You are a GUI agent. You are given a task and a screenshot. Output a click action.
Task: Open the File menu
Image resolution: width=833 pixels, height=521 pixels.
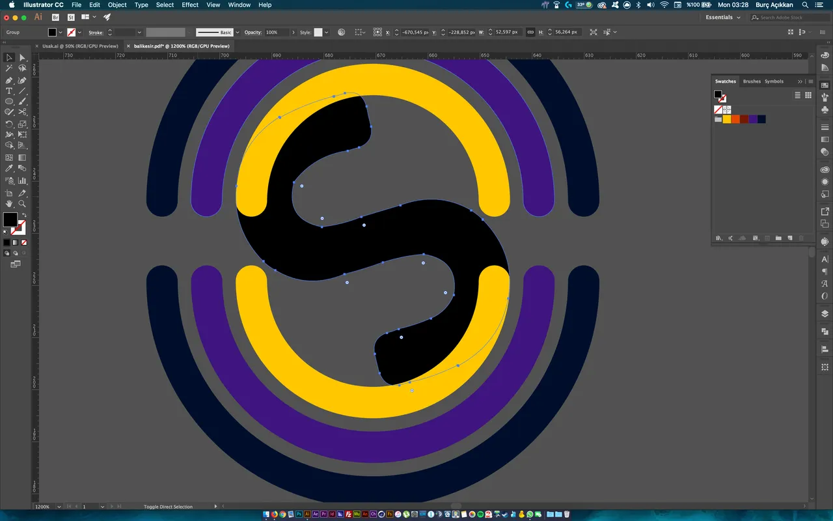tap(76, 5)
